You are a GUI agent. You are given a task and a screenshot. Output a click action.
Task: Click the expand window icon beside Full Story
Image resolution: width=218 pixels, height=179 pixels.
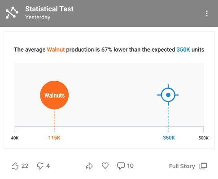[203, 166]
